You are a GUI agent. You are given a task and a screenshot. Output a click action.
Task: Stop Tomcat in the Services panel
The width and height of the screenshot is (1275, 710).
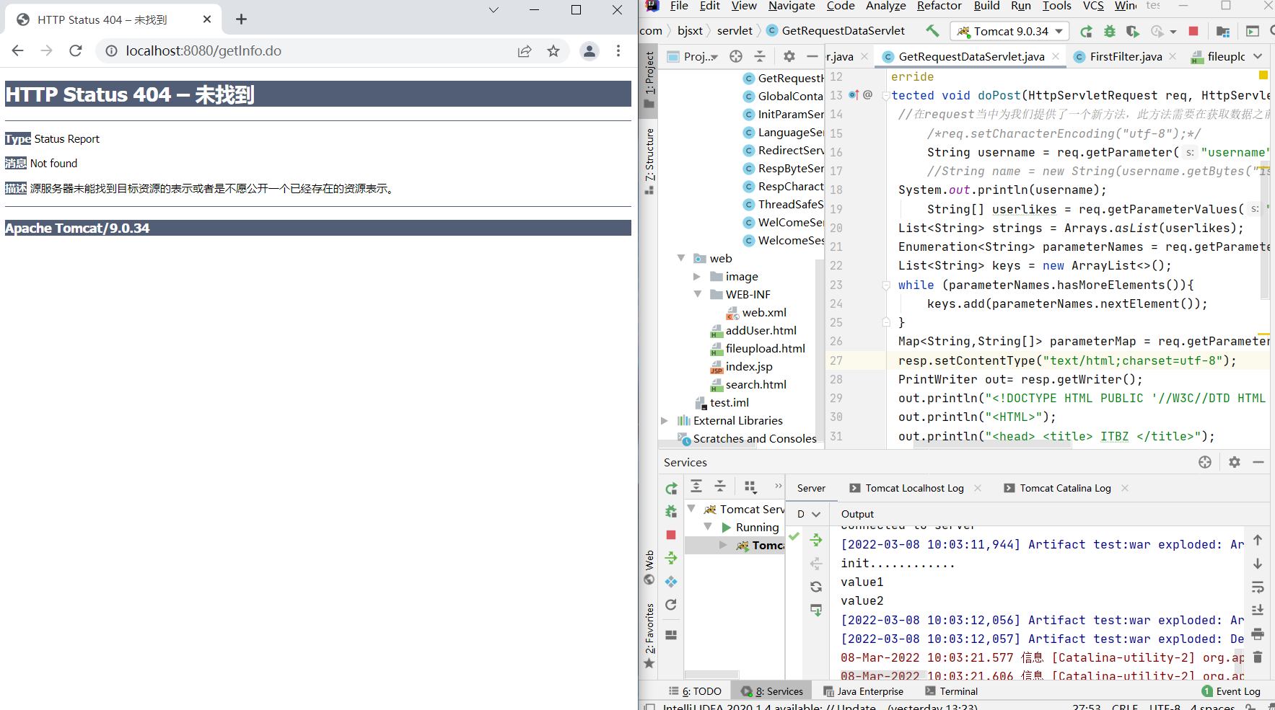(x=671, y=535)
